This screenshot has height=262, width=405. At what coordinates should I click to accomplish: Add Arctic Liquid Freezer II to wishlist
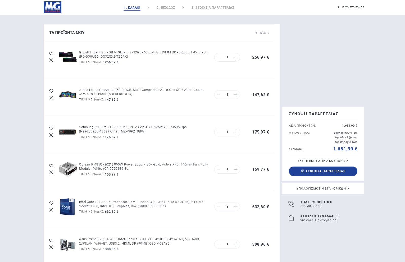pos(51,91)
